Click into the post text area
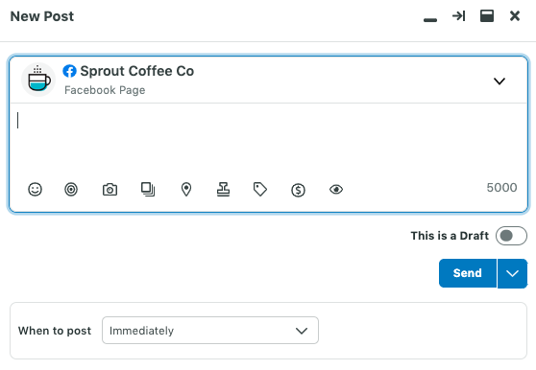The height and width of the screenshot is (370, 536). coord(268,140)
